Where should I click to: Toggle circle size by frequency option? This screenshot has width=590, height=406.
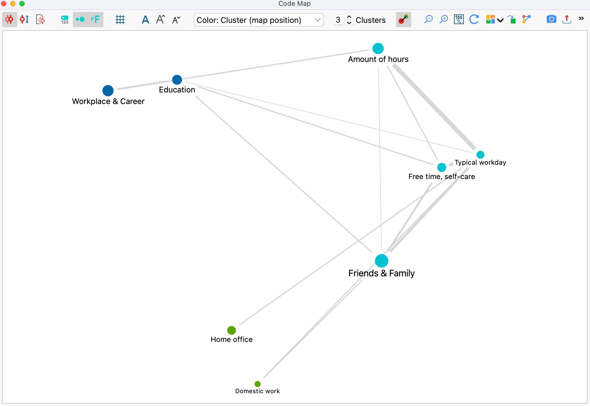[x=80, y=20]
